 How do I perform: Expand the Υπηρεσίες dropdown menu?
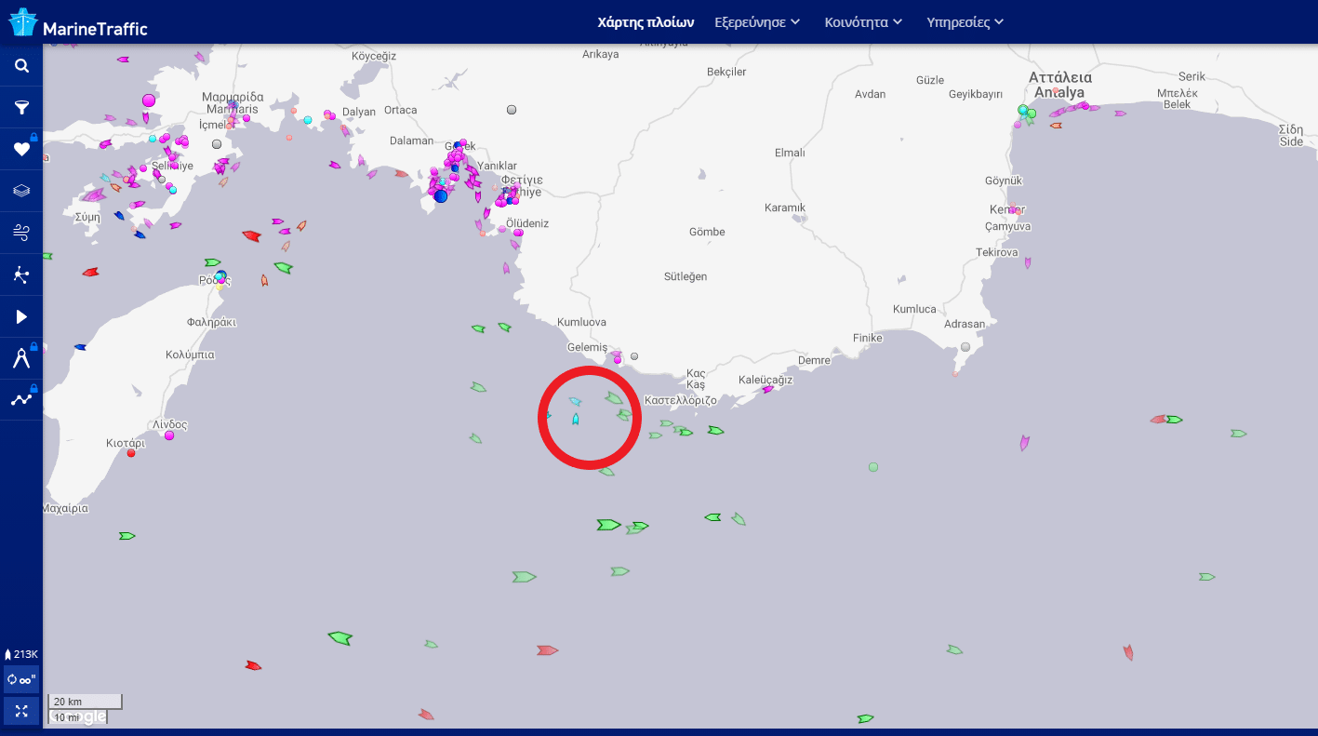pos(965,22)
